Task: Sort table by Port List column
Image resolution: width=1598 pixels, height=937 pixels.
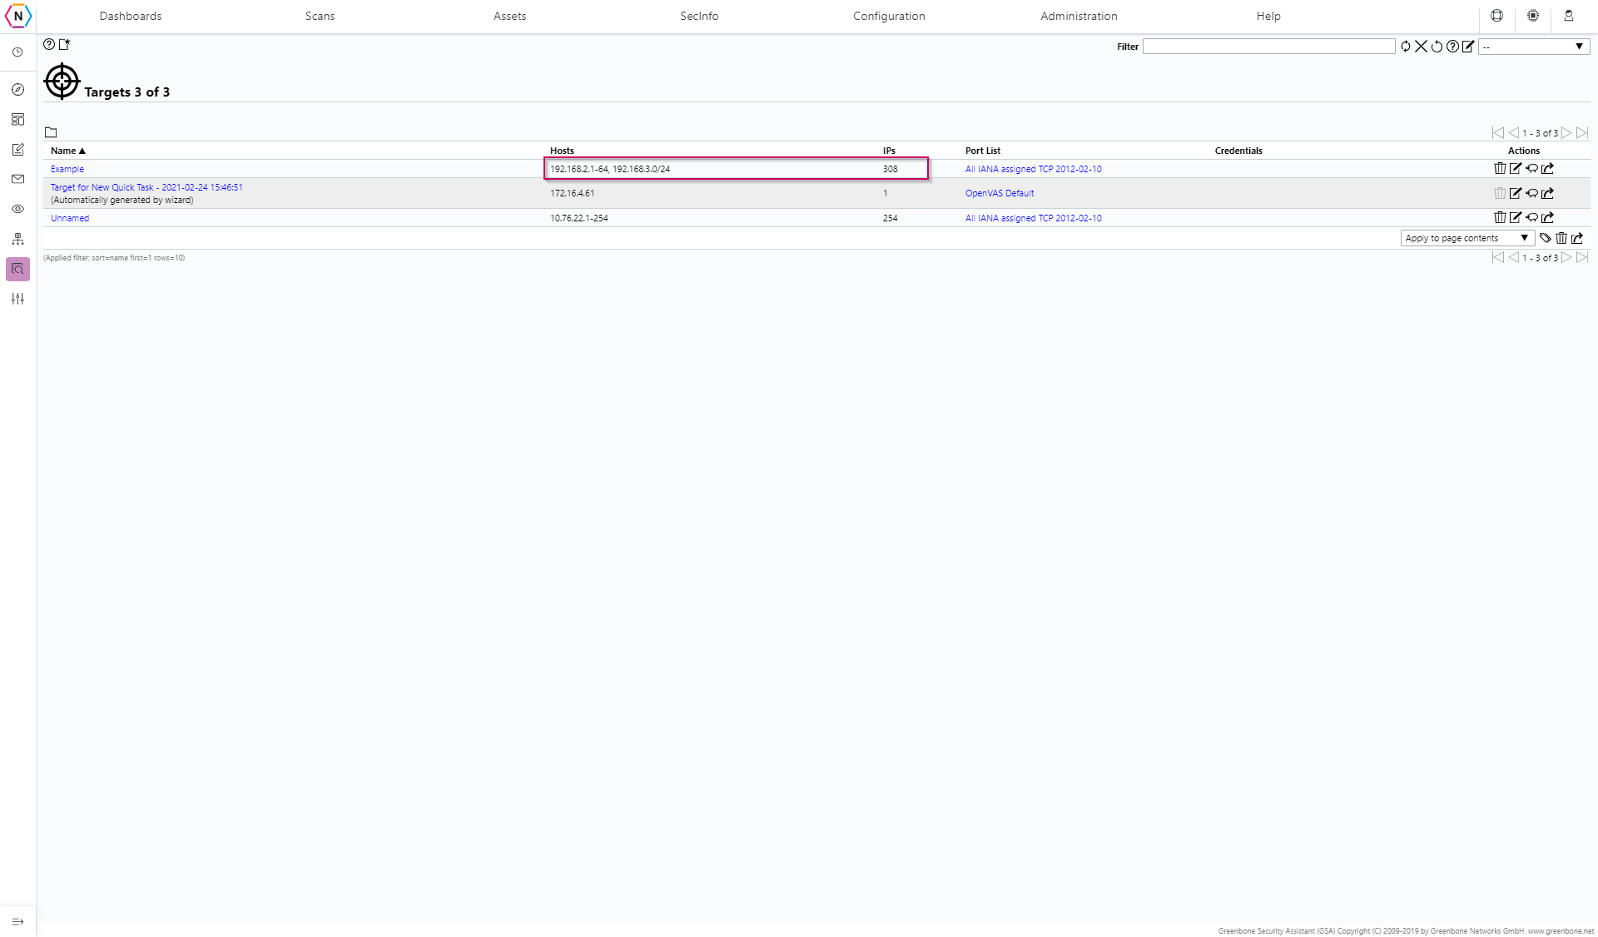Action: [983, 151]
